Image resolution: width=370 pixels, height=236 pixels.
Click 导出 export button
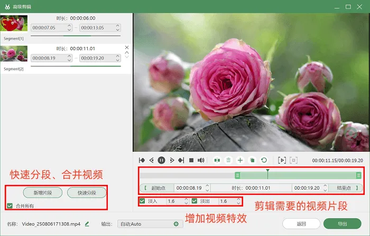coord(343,224)
